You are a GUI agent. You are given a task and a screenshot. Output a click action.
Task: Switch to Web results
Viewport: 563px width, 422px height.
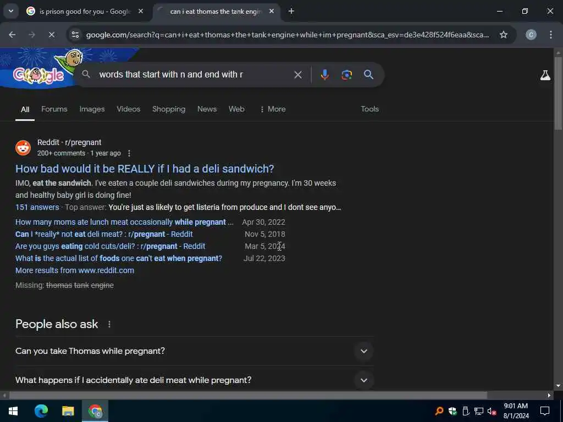pyautogui.click(x=236, y=109)
